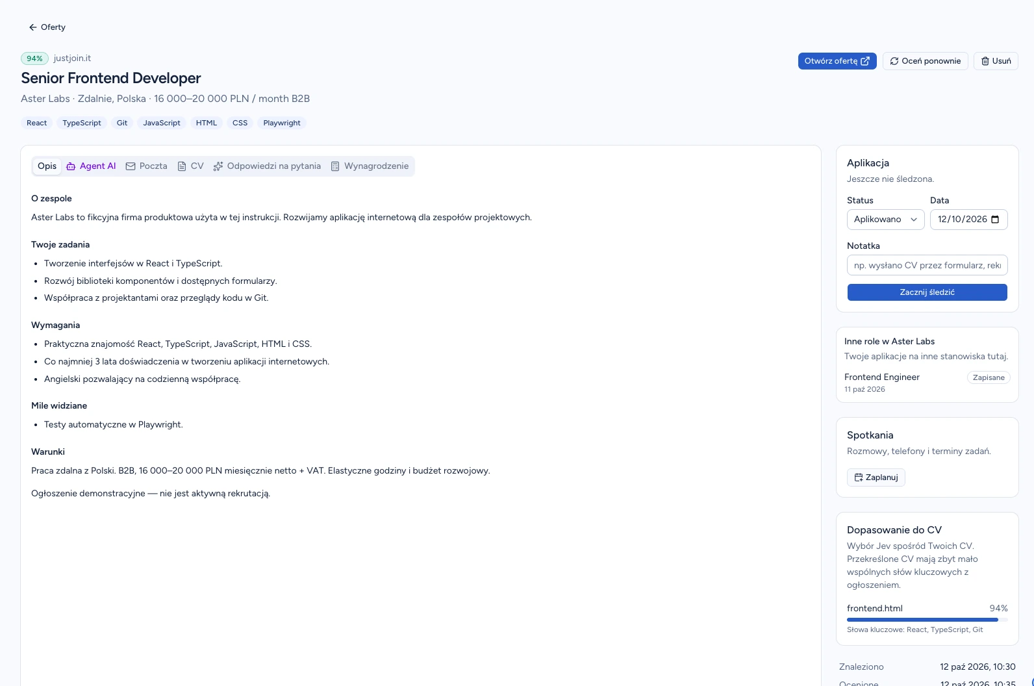Click the external link icon on Otwórz ofertę
This screenshot has width=1034, height=686.
[865, 61]
